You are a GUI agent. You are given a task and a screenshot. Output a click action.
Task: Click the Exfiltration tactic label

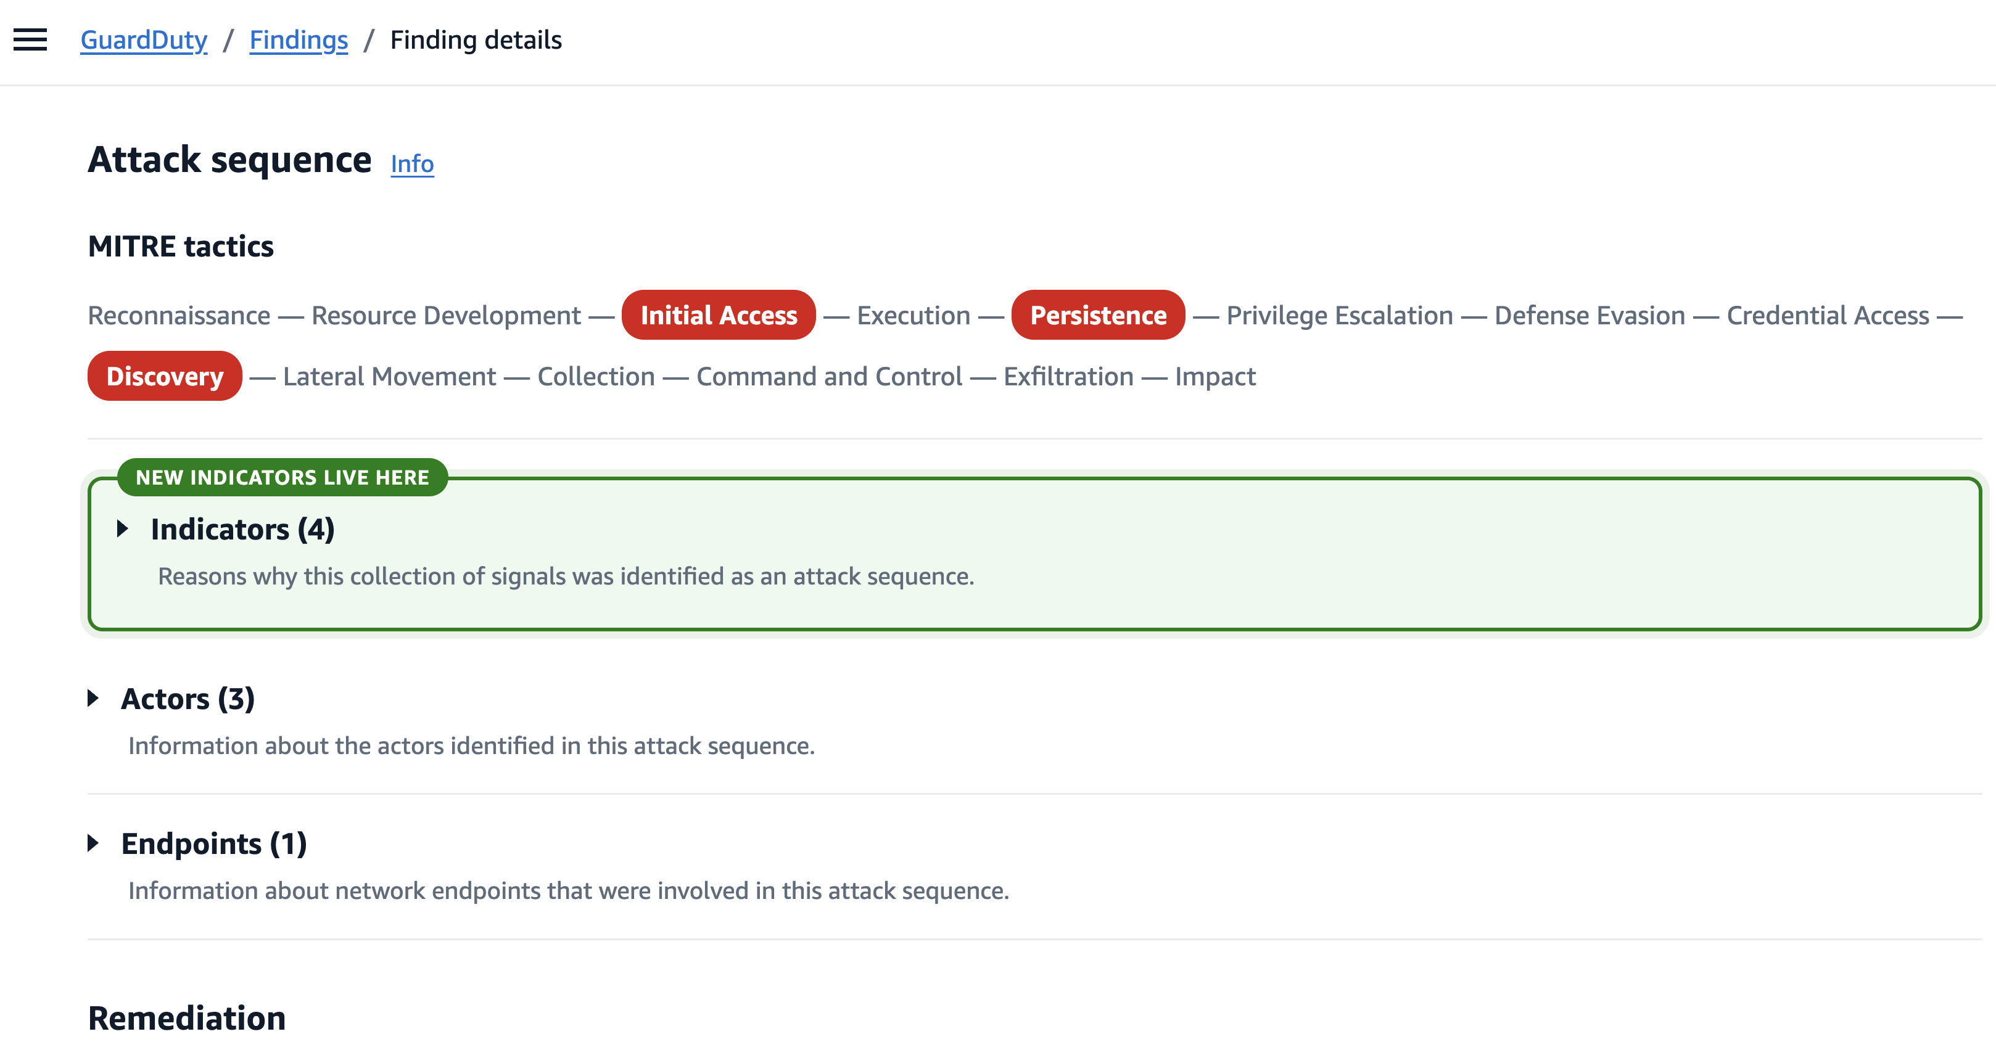point(1068,377)
